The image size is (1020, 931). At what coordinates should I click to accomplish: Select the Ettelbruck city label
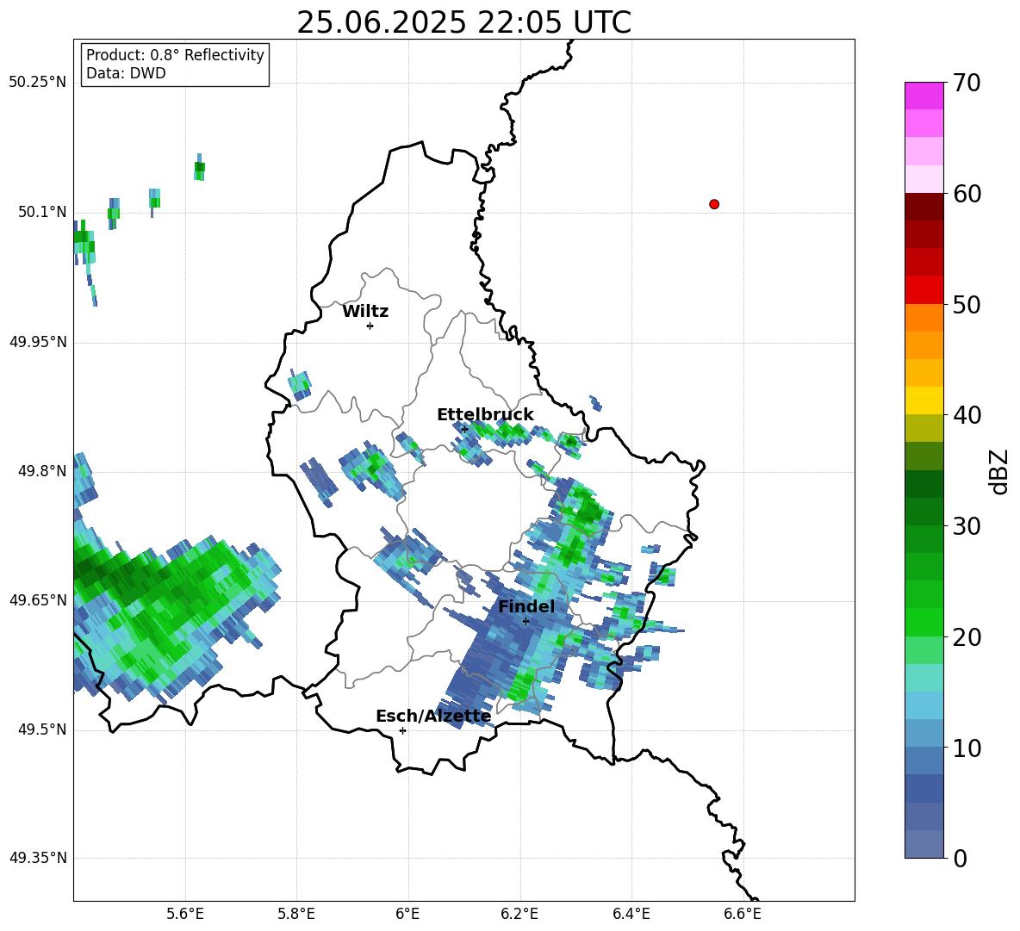(x=485, y=415)
